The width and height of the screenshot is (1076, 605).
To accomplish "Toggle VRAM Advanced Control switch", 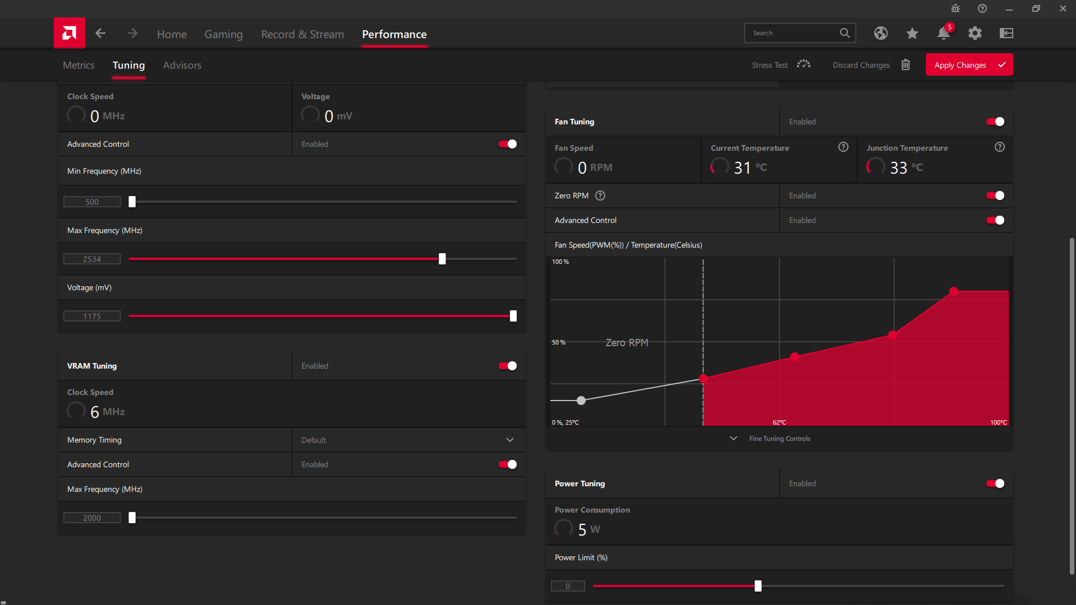I will 508,464.
